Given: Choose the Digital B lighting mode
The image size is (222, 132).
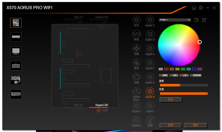Looking at the screenshot, I should 136,122.
